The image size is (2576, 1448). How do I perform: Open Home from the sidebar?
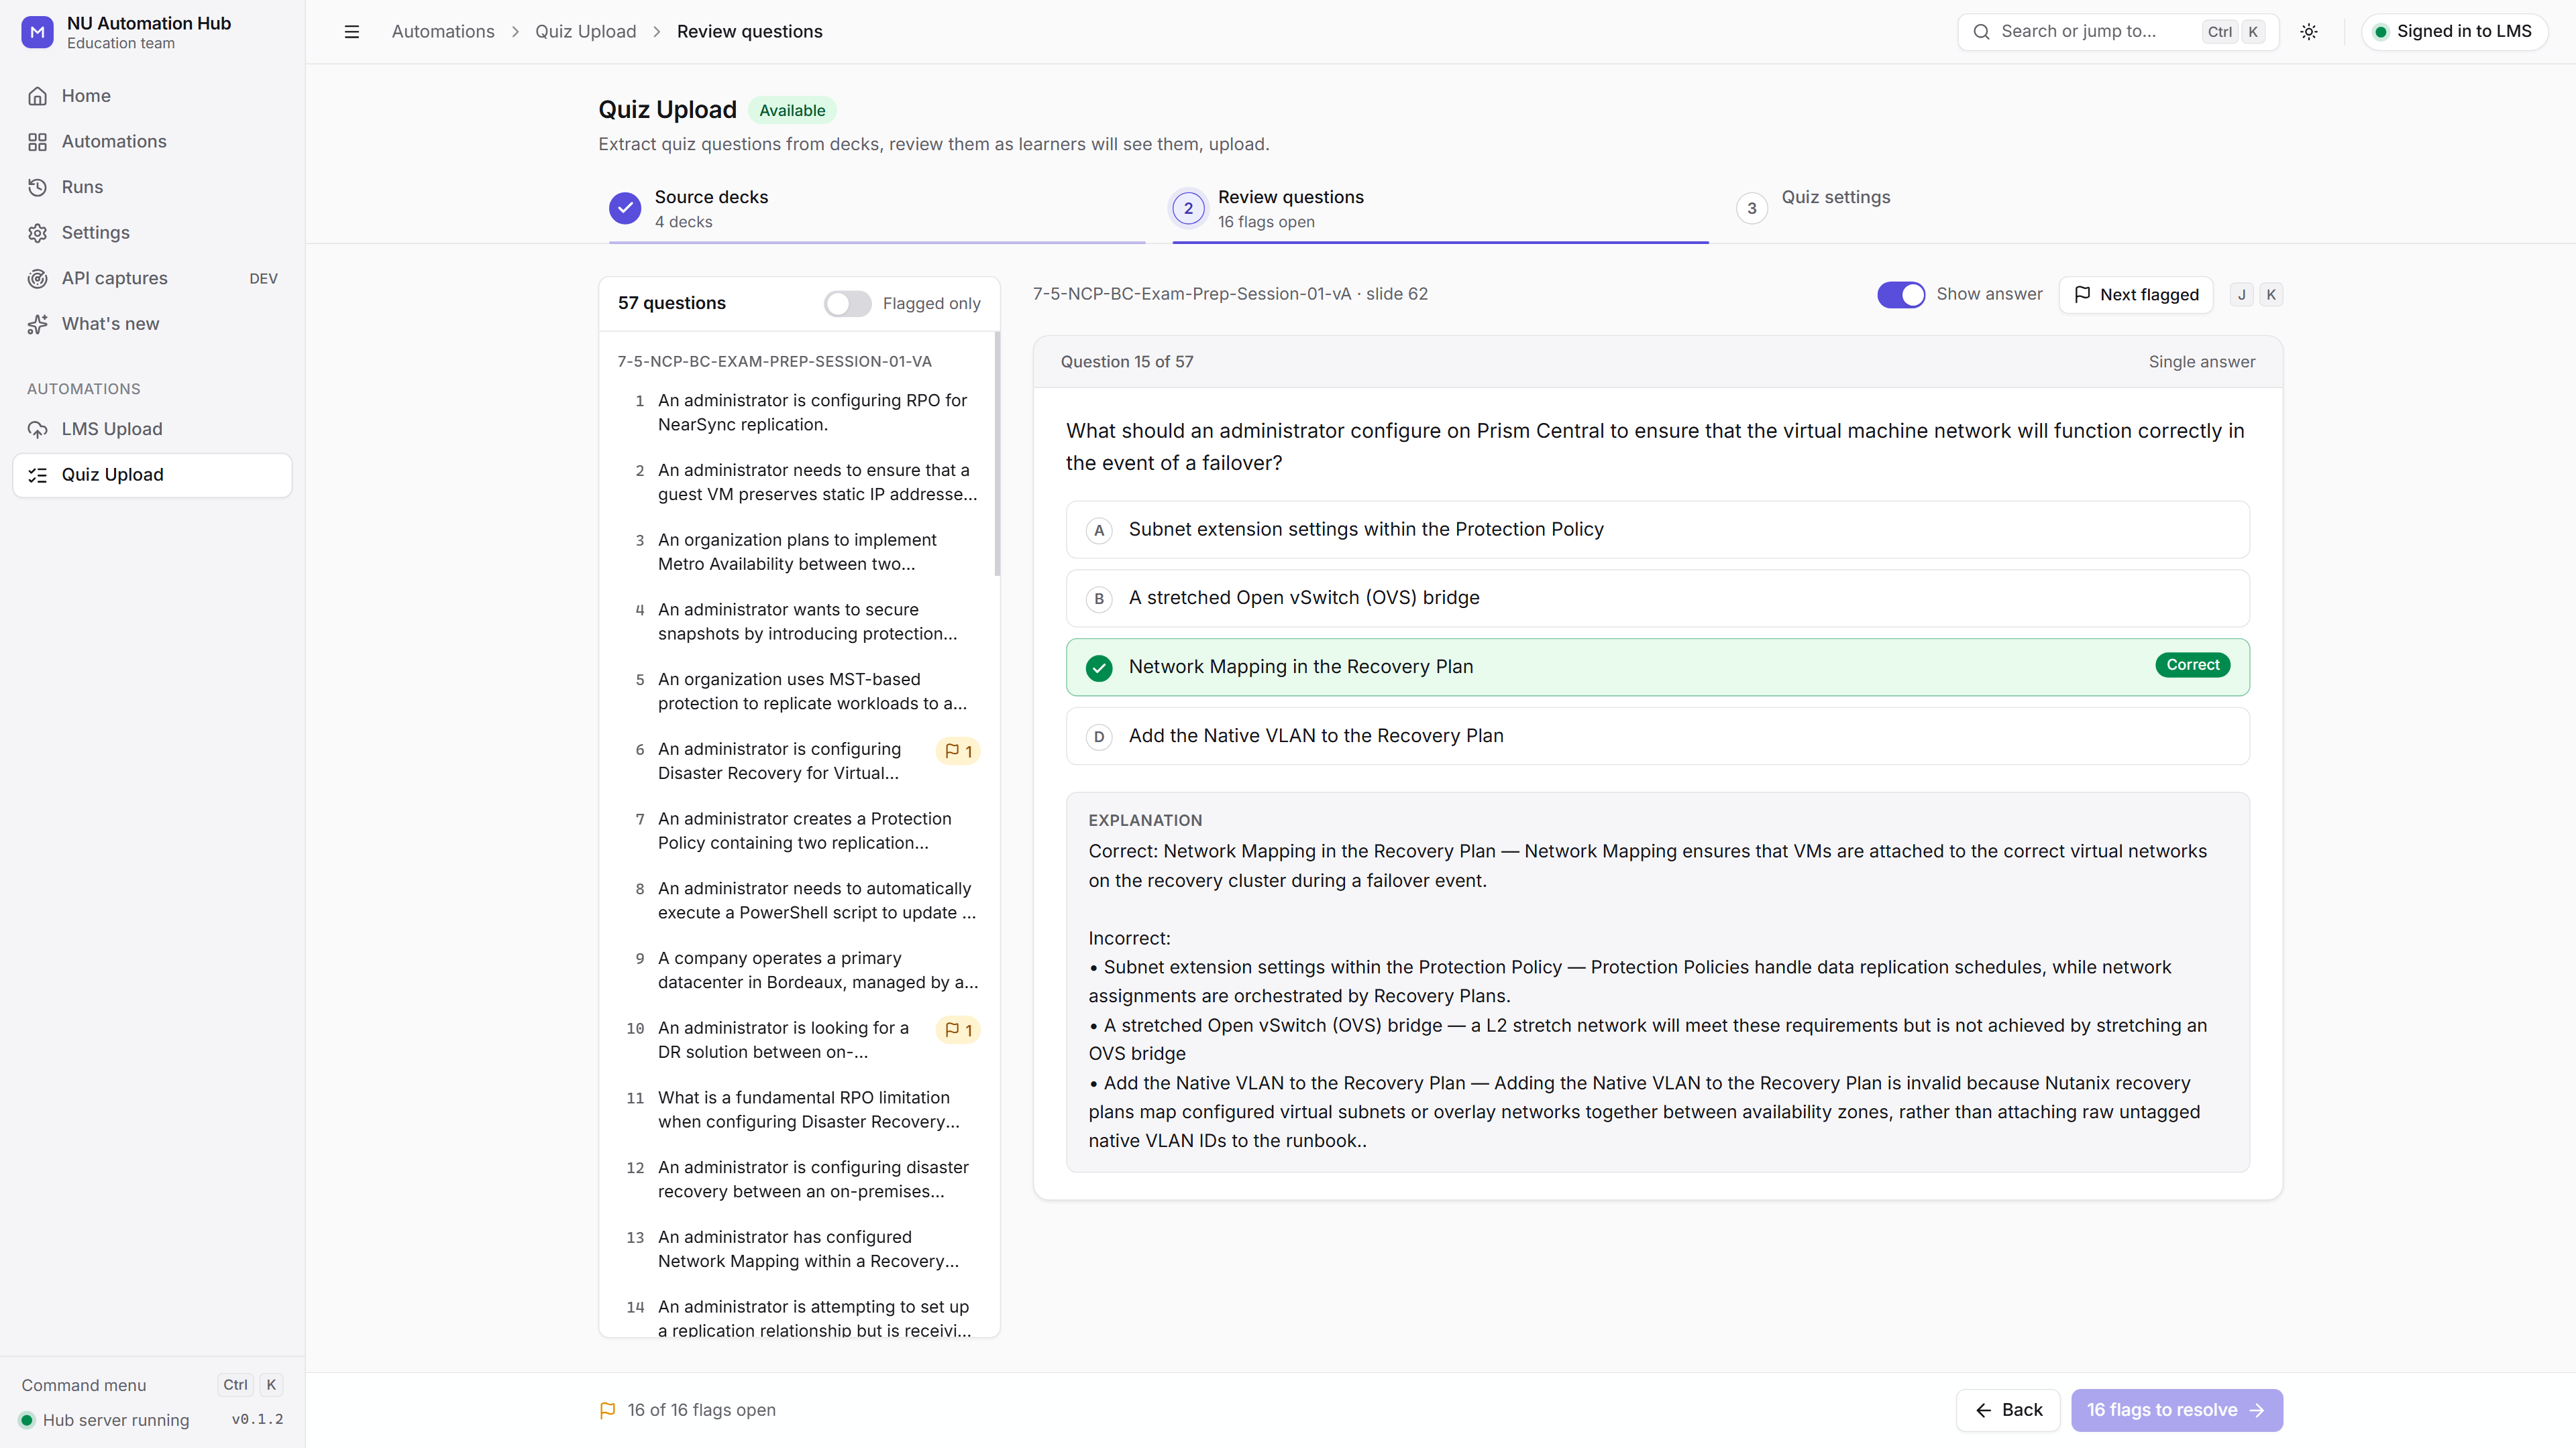(152, 96)
